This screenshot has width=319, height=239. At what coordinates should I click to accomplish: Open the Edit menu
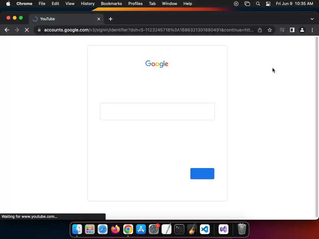coord(55,4)
